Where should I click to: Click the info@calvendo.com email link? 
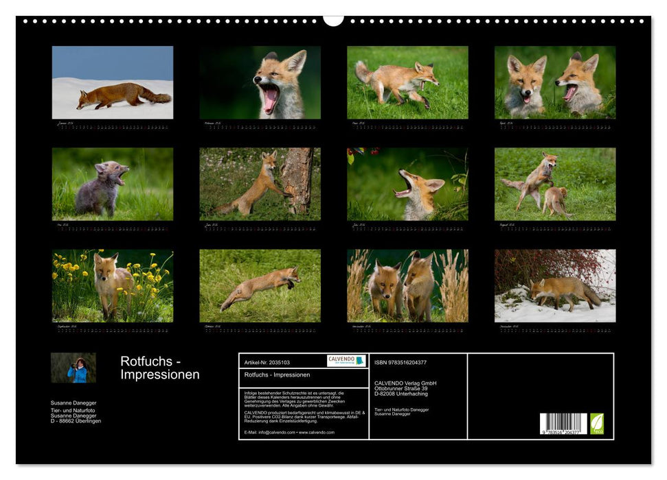tap(275, 433)
